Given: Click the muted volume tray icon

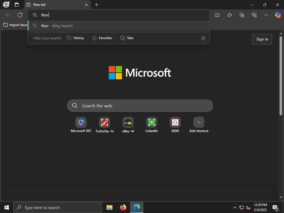Looking at the screenshot, I should click(248, 207).
